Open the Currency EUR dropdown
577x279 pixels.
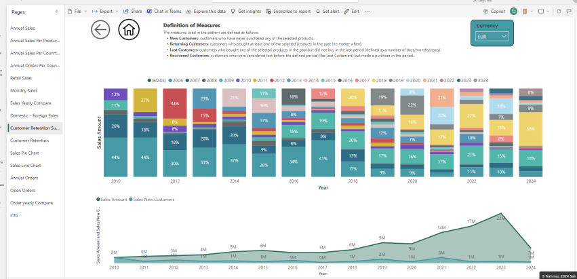pyautogui.click(x=492, y=37)
